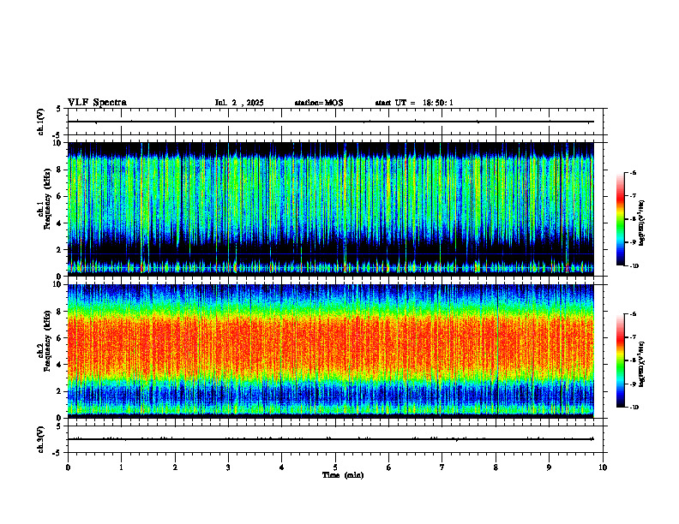Click the "ch.3(V)" waveform axis label
The height and width of the screenshot is (524, 679).
(x=41, y=439)
